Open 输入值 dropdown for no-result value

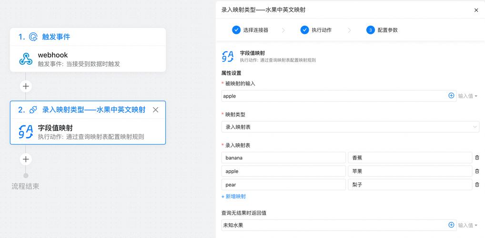pos(468,225)
